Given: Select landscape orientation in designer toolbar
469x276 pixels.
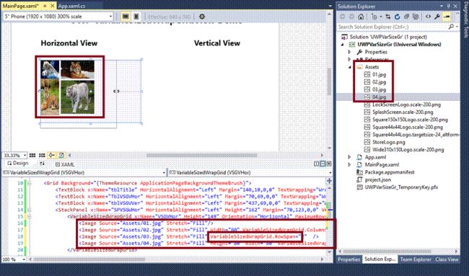Looking at the screenshot, I should click(126, 17).
